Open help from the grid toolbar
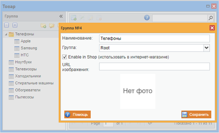Viewport: 219px width, 133px height. click(147, 17)
